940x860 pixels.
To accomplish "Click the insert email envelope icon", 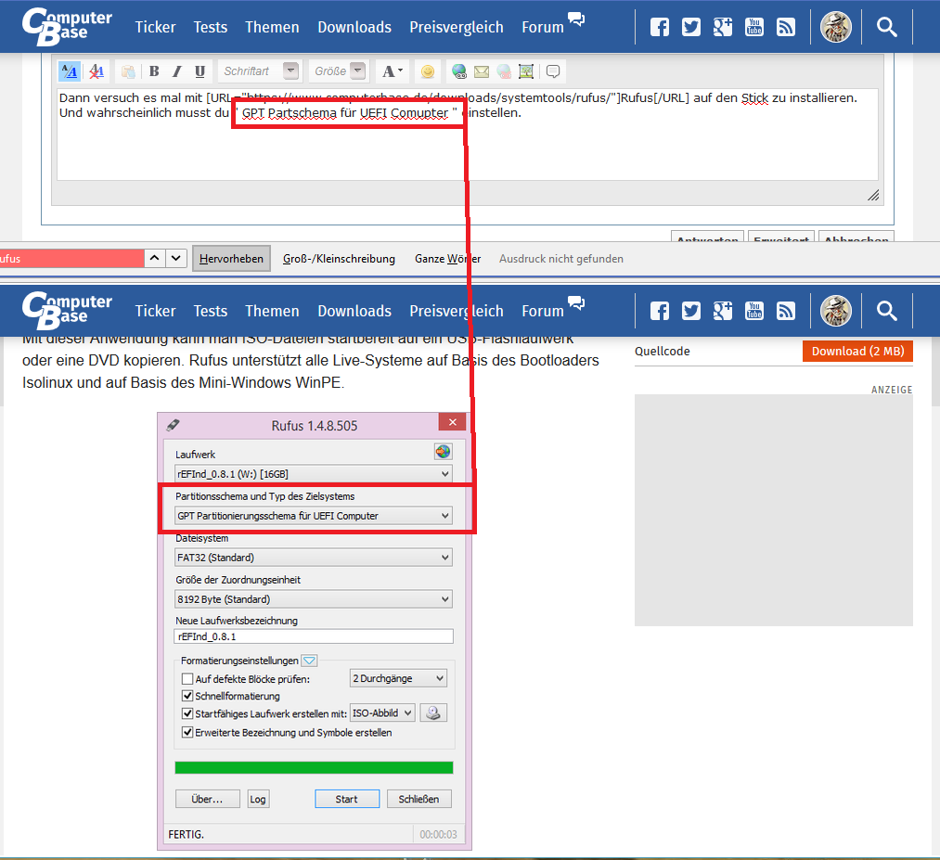I will (x=482, y=71).
